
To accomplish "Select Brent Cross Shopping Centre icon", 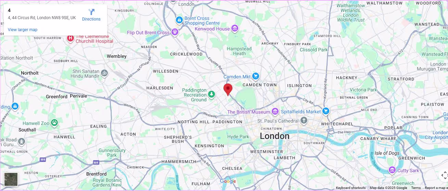I will tap(179, 21).
